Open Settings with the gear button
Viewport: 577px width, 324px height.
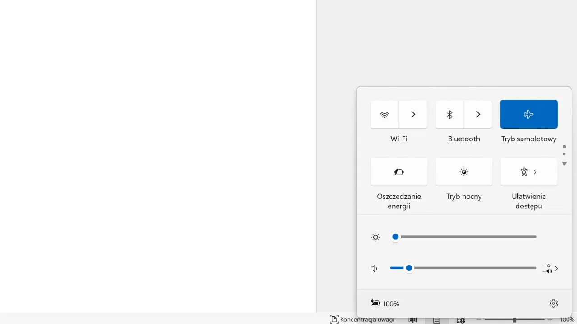(x=553, y=303)
